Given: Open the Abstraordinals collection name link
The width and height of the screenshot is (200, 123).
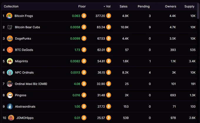Looking at the screenshot, I should pyautogui.click(x=25, y=107).
